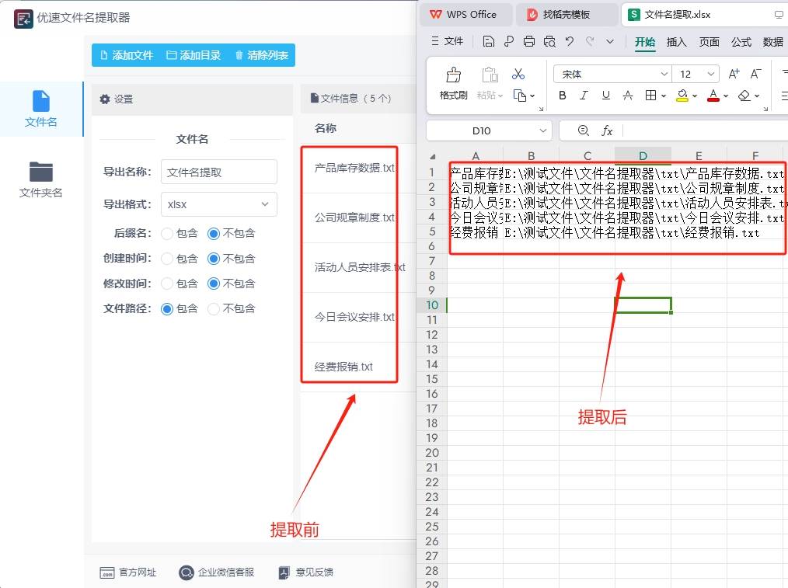Screen dimensions: 788x588
Task: Enable 包含 for 后缀名 option
Action: click(x=168, y=233)
